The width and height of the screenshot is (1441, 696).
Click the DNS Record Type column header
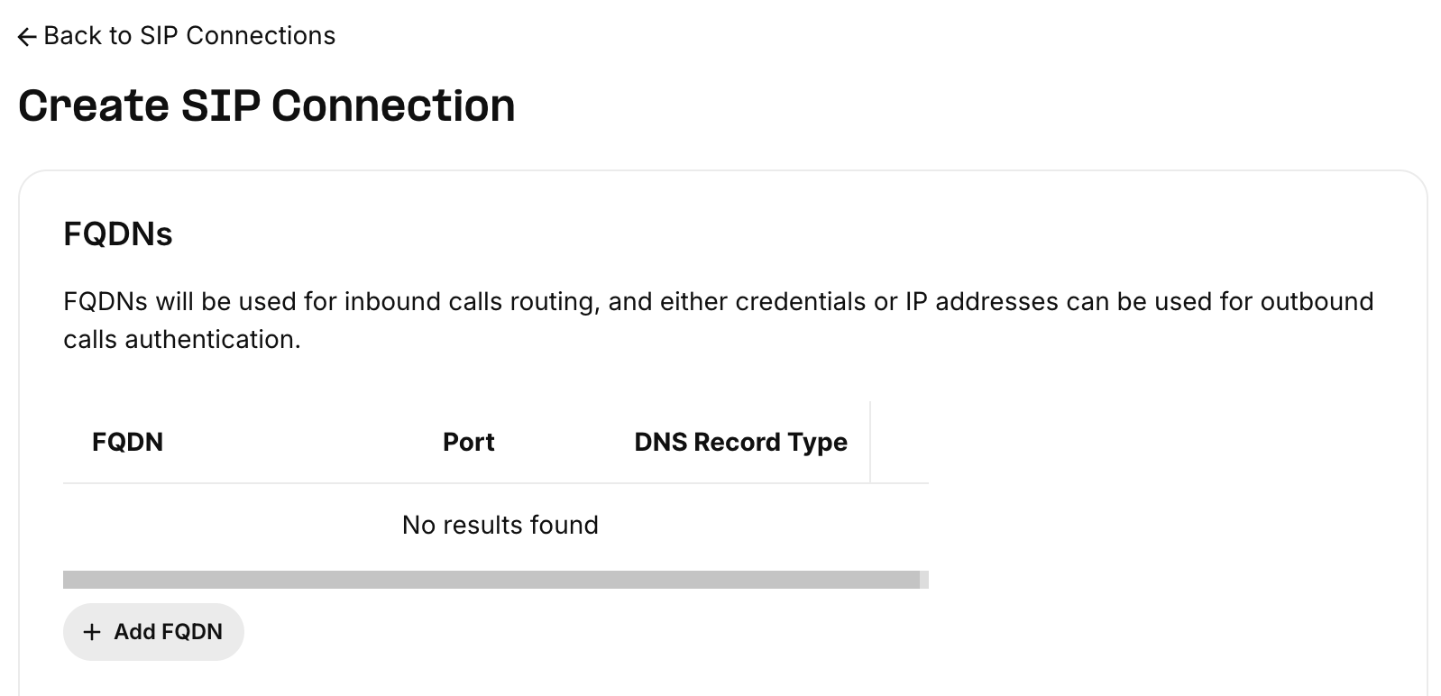click(740, 442)
